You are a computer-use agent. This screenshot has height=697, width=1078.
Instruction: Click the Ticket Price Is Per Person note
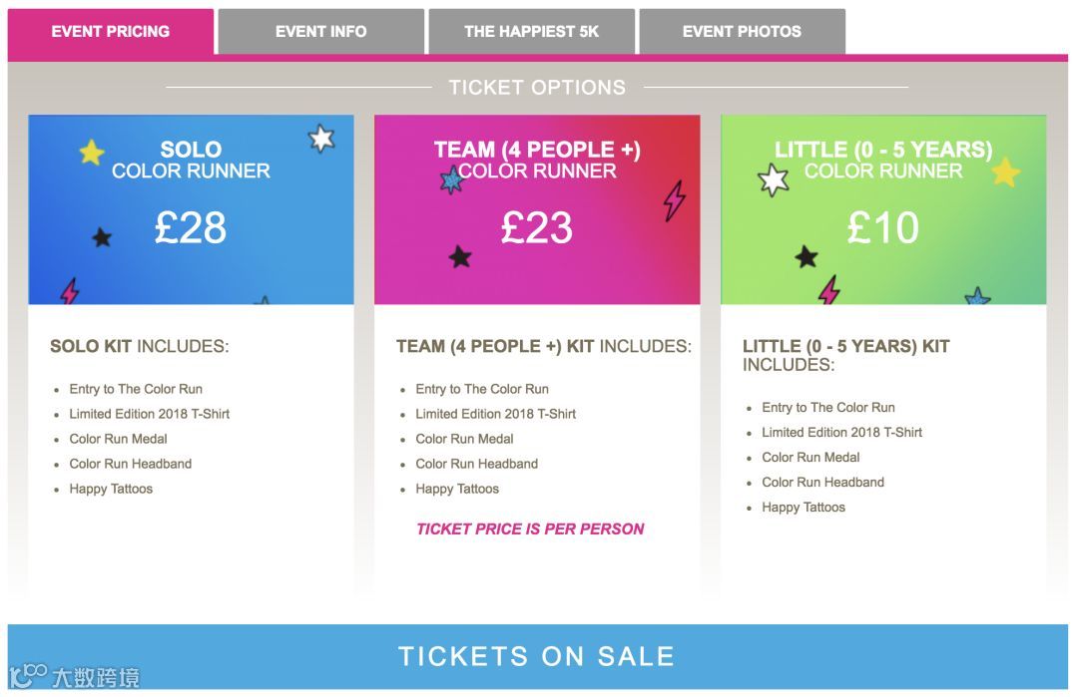click(530, 529)
